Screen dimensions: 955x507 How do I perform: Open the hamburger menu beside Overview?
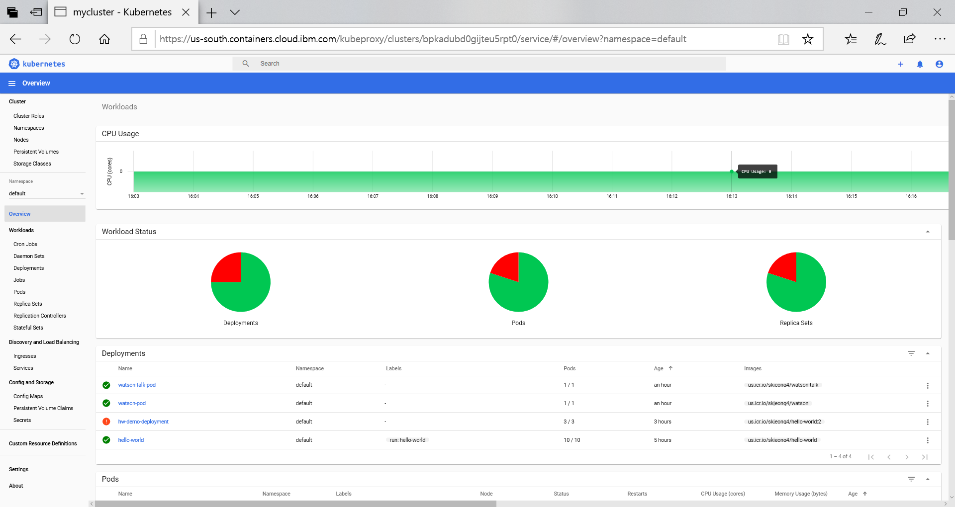pos(12,84)
